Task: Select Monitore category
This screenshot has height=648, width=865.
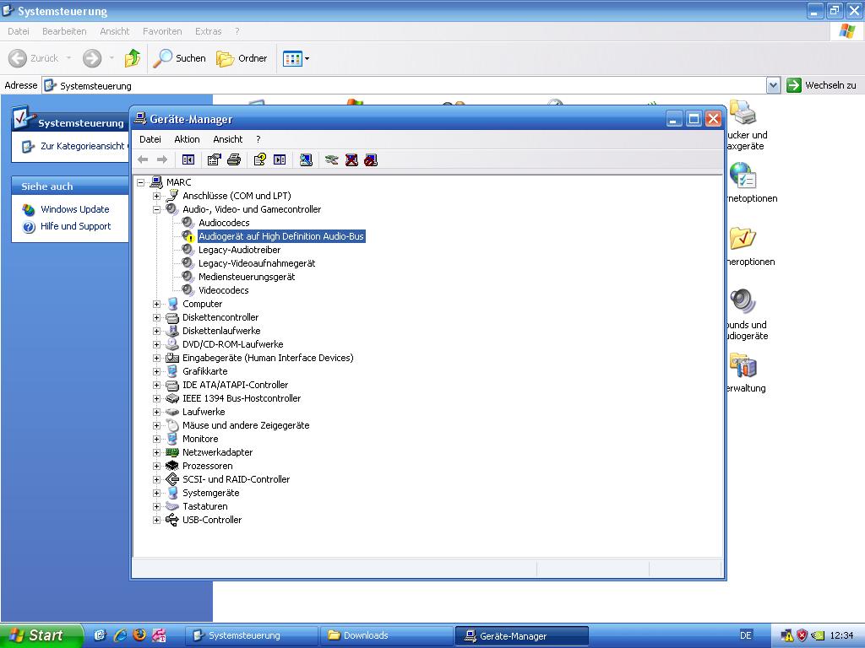Action: (200, 439)
